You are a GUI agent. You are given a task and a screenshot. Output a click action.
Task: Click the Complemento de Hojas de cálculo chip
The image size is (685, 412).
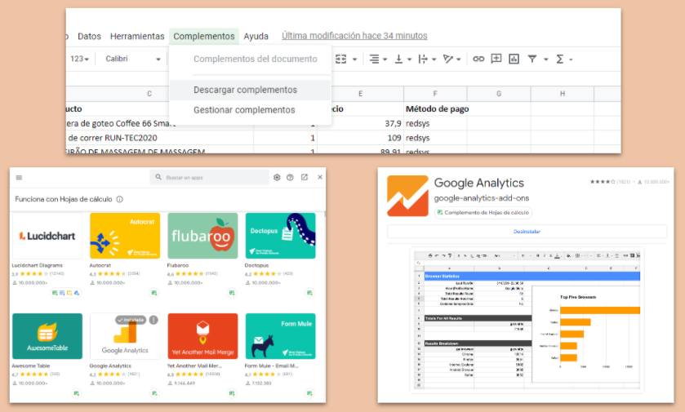pyautogui.click(x=483, y=213)
